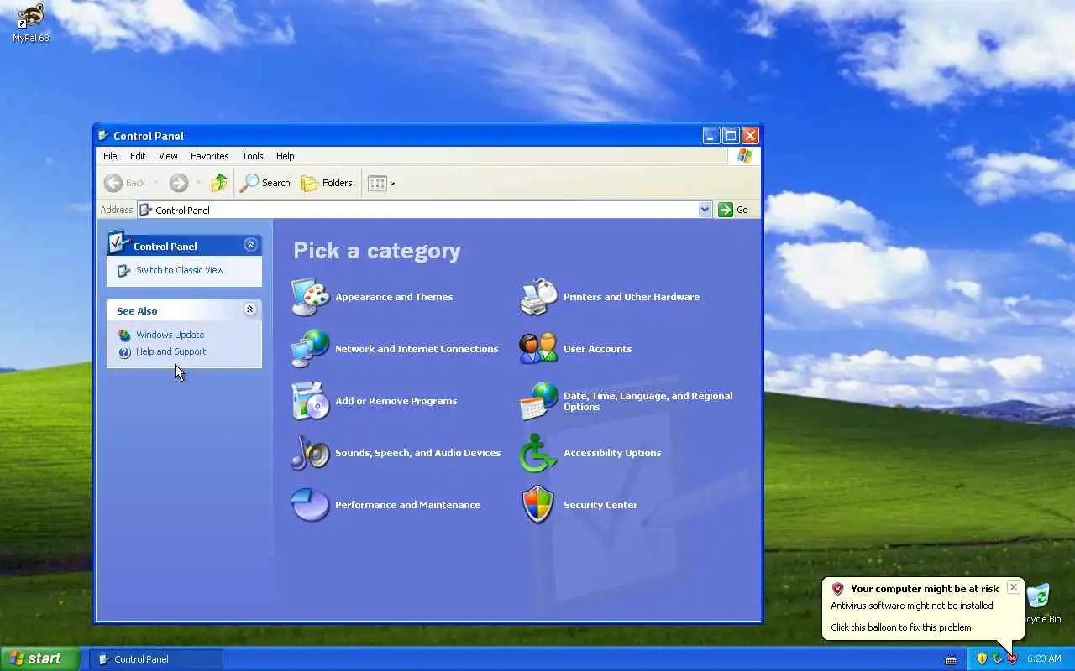
Task: Open the View menu
Action: click(168, 156)
